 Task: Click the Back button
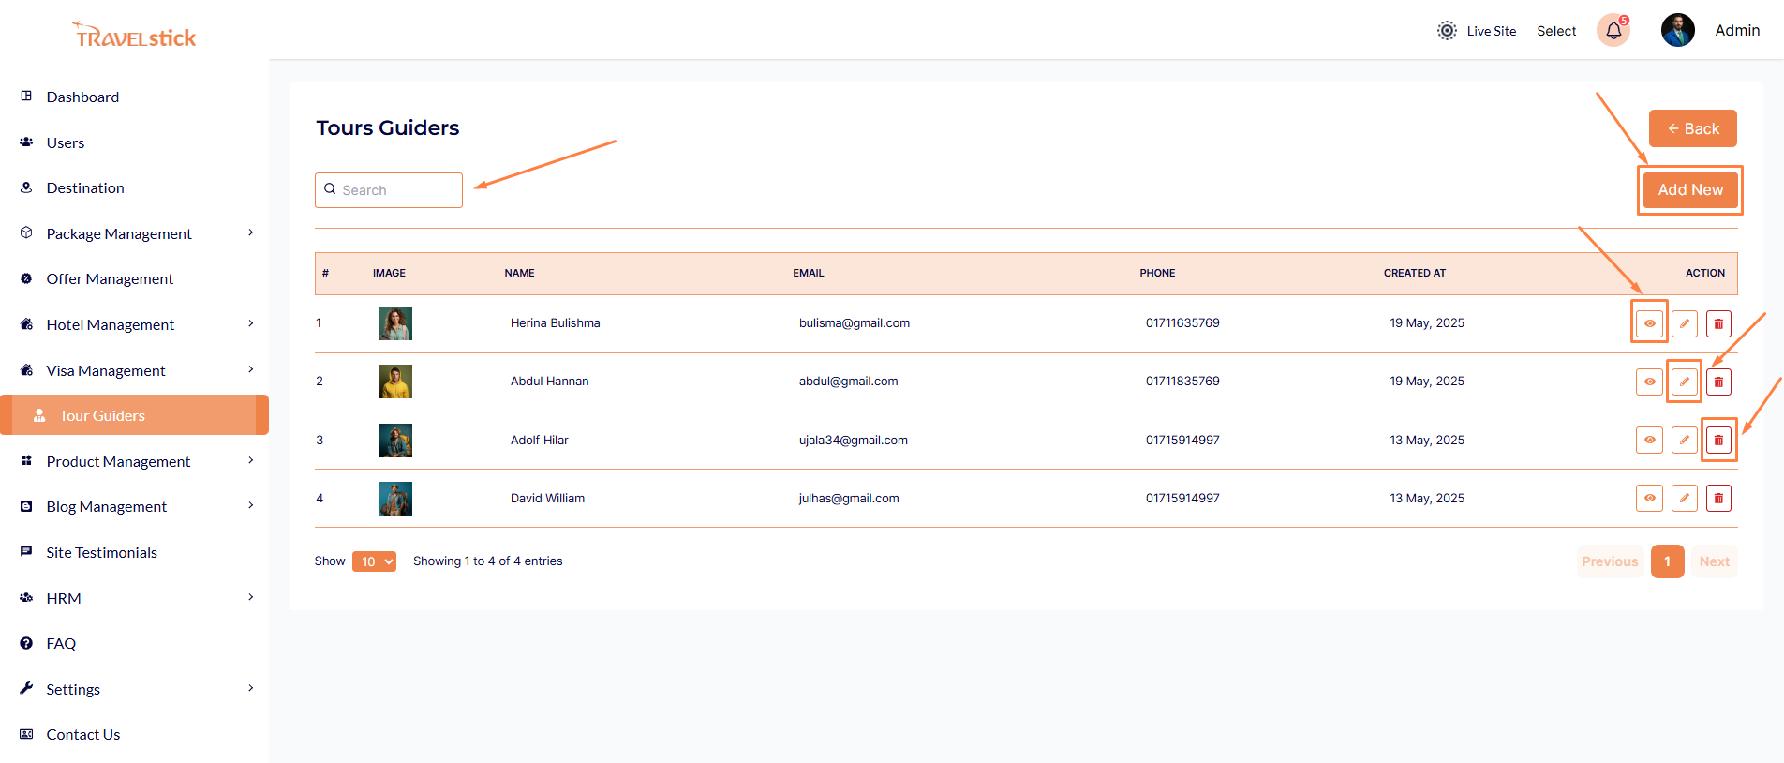1692,128
